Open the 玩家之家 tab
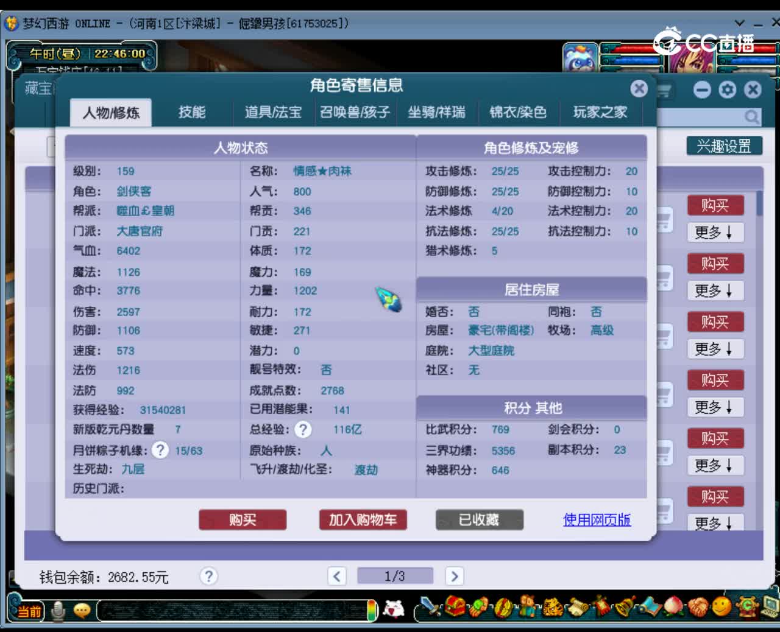Viewport: 780px width, 632px height. pos(600,113)
